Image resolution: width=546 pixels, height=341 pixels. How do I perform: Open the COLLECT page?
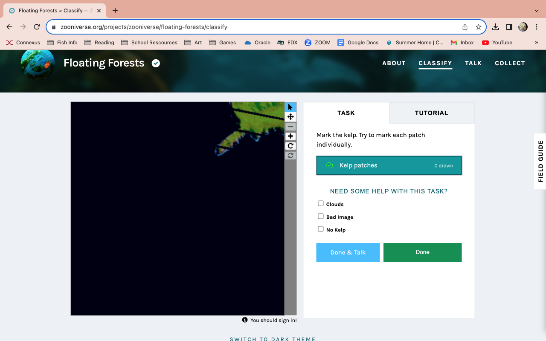510,63
